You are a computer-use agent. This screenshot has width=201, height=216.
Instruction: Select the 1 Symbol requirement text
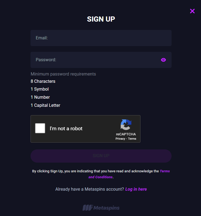[40, 89]
